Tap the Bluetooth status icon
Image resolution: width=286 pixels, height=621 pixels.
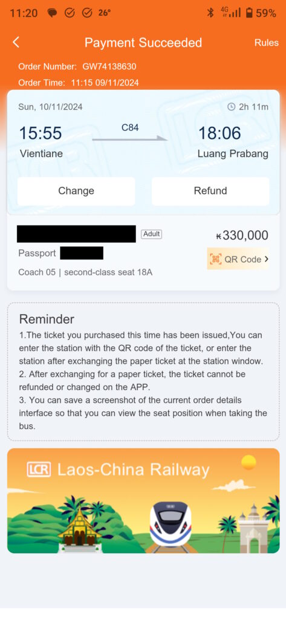[x=210, y=13]
